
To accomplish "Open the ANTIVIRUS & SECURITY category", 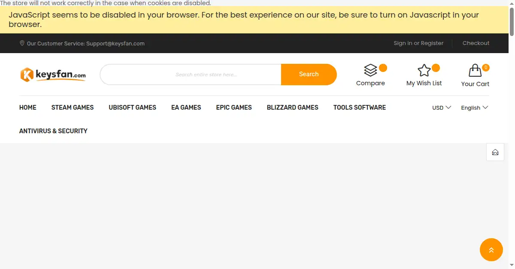I will [53, 131].
